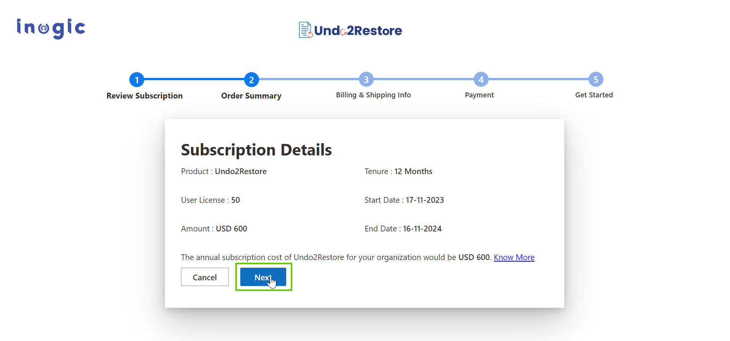Screen dimensions: 730x341
Task: Select step 3 circle in progress bar
Action: coord(366,80)
